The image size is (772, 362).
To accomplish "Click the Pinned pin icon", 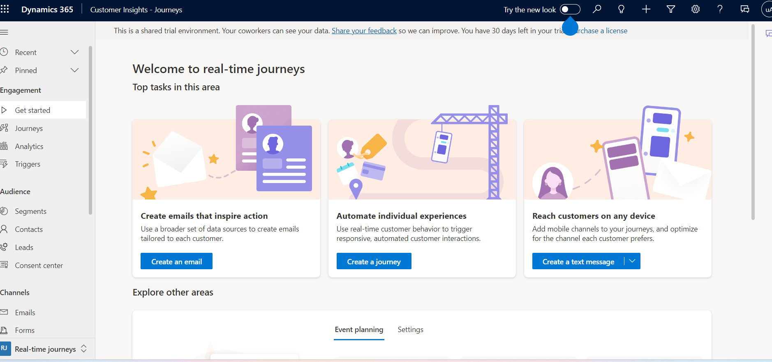I will click(x=4, y=70).
